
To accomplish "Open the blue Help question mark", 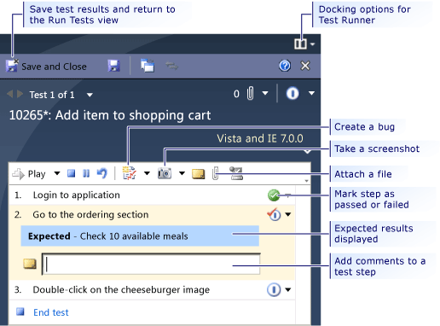I will (x=285, y=66).
